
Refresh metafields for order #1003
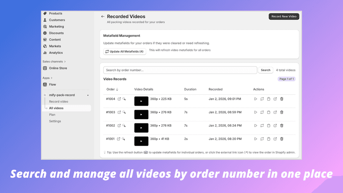coord(262,112)
